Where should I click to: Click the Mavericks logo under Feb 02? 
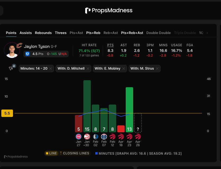[96, 137]
